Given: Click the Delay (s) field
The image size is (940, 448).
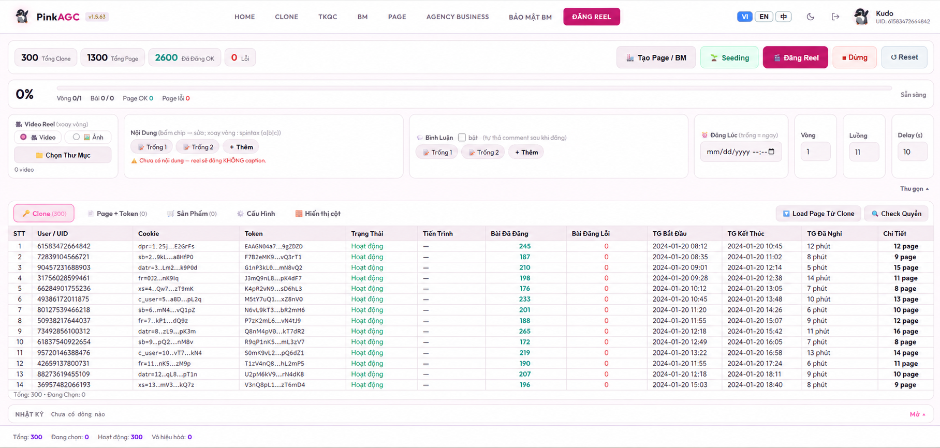Looking at the screenshot, I should coord(913,152).
